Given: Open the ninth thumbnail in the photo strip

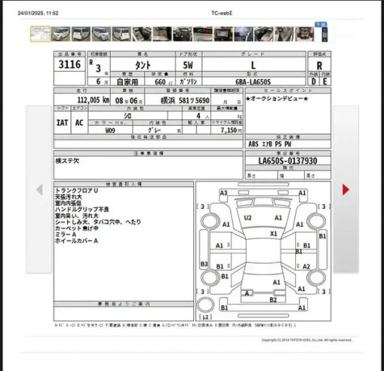Looking at the screenshot, I should 203,34.
